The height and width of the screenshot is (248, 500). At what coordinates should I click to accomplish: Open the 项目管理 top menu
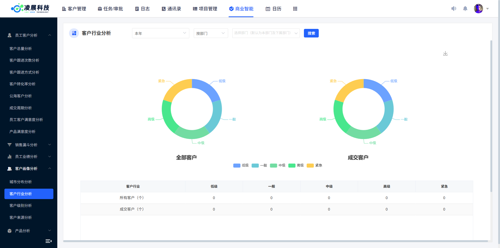pos(205,9)
